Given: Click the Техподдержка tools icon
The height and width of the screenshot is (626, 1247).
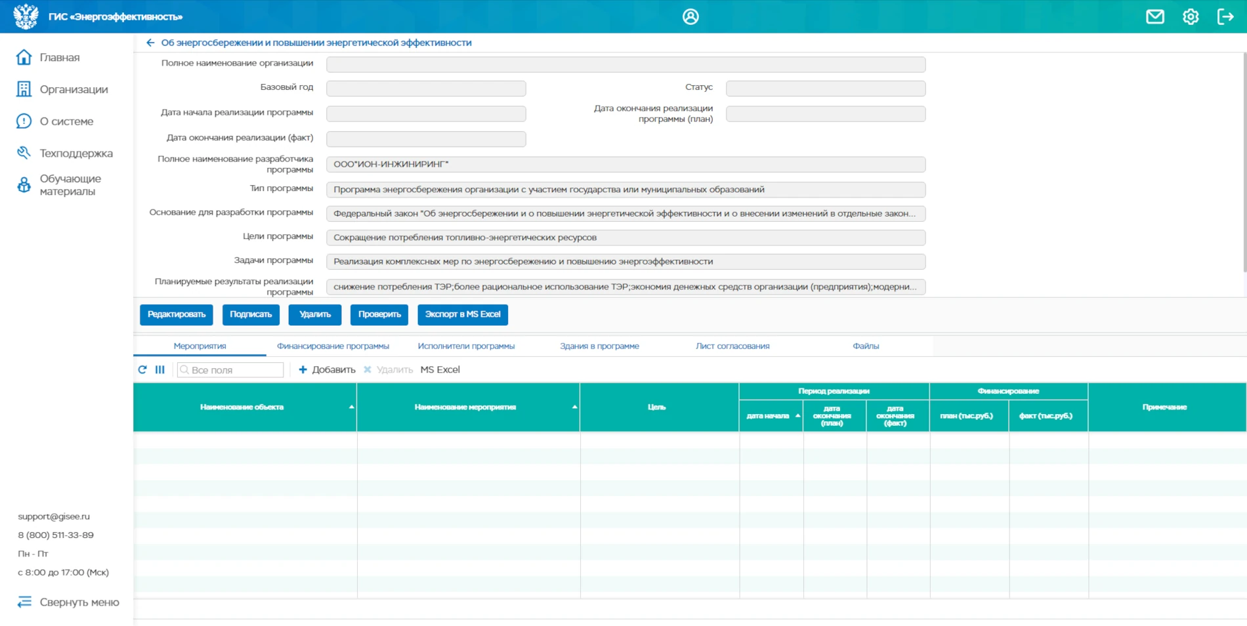Looking at the screenshot, I should pyautogui.click(x=24, y=153).
